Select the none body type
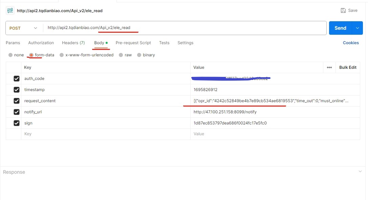 coord(10,55)
